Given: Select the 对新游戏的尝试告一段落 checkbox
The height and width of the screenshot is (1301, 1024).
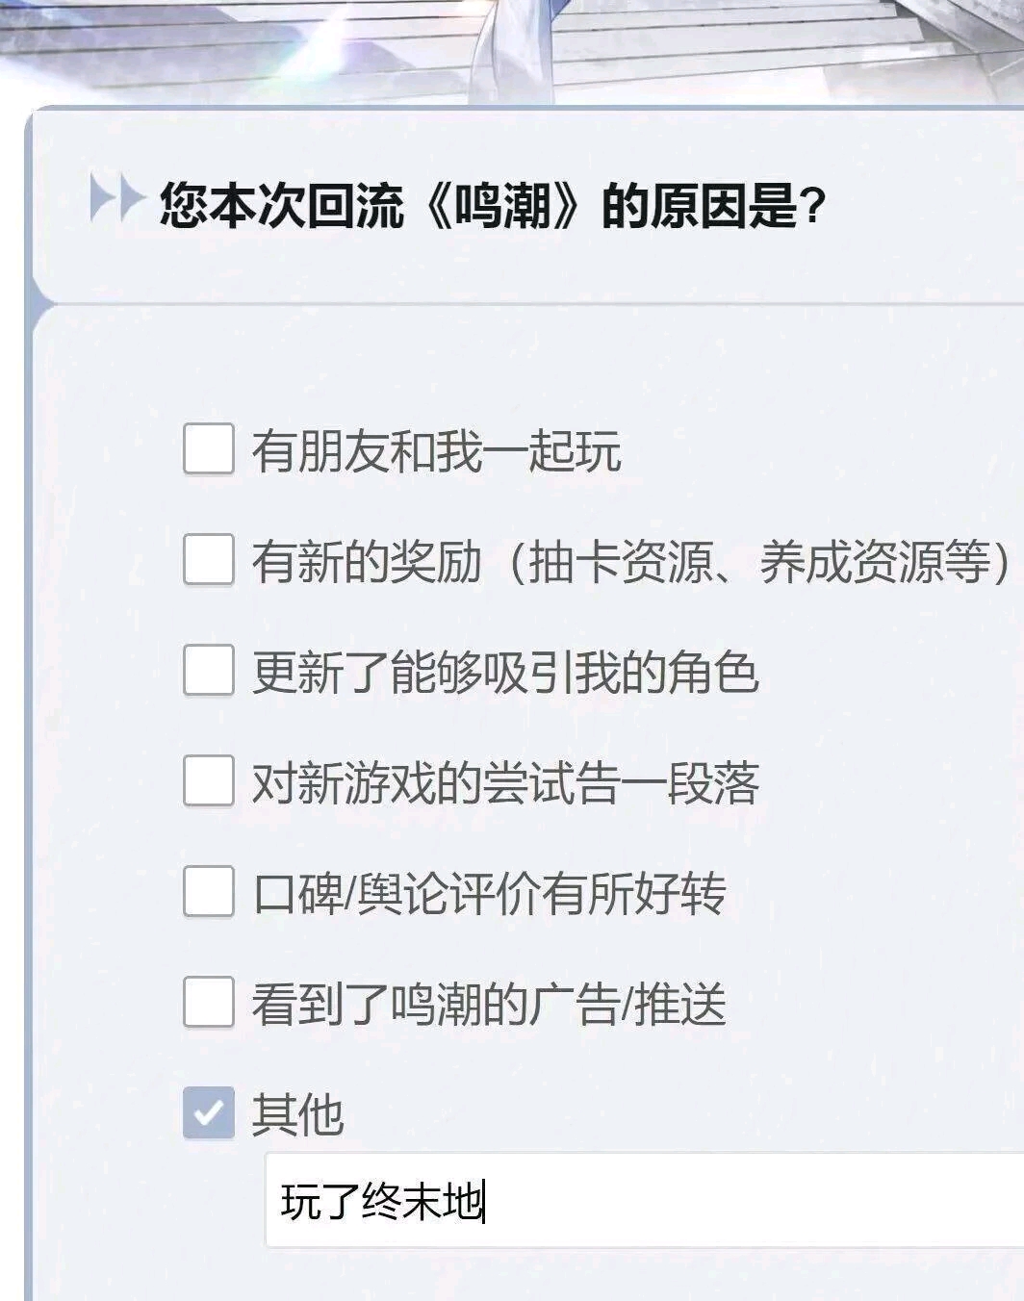Looking at the screenshot, I should [x=209, y=781].
